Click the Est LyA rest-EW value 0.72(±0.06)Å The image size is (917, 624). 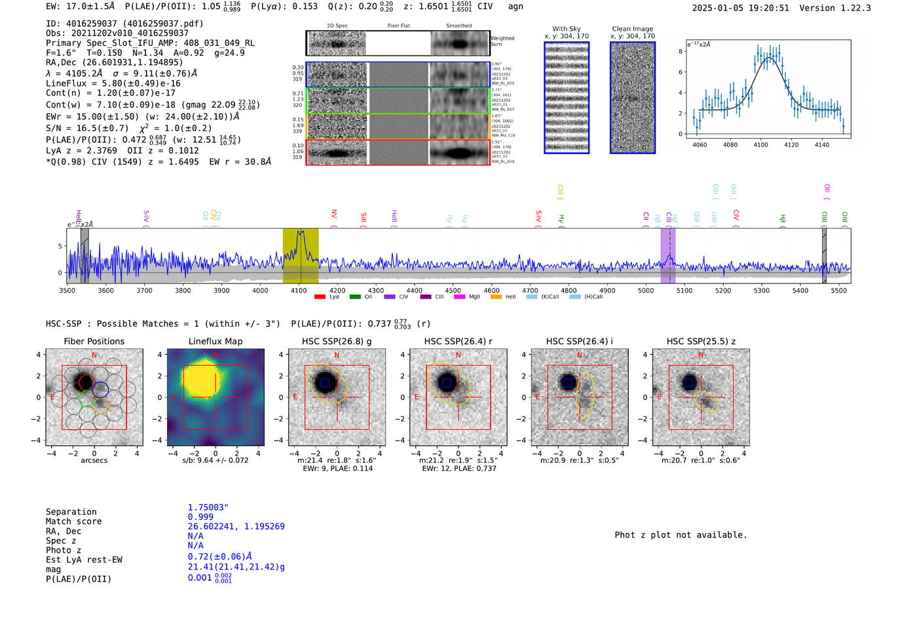click(220, 557)
